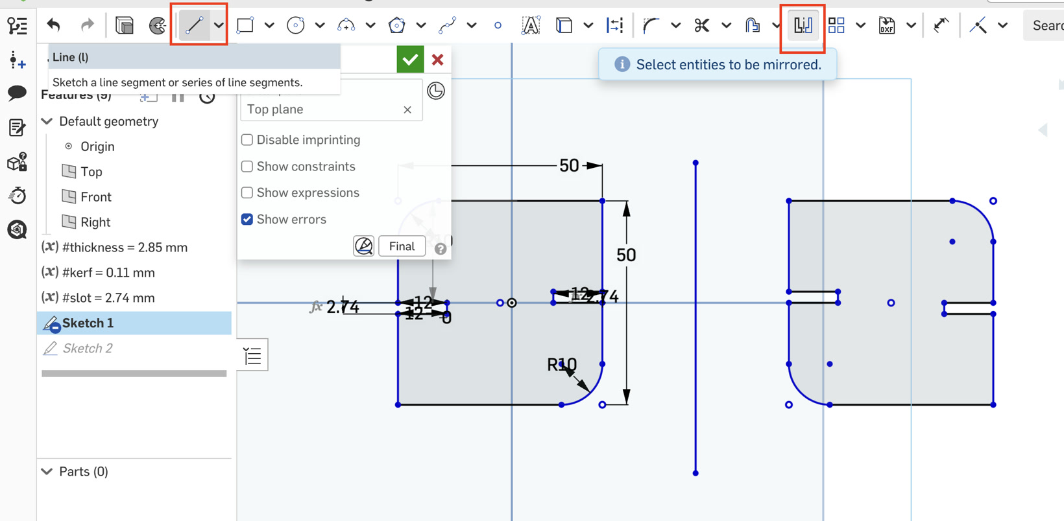Select the 3 point arc tool
Screen dimensions: 1064x521
[x=346, y=25]
